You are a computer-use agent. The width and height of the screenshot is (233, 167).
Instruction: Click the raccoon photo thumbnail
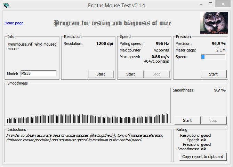214,23
